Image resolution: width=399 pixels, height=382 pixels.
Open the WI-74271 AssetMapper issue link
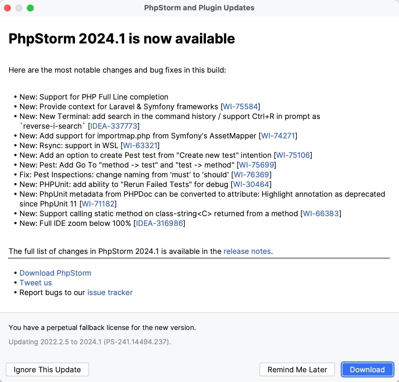[278, 136]
